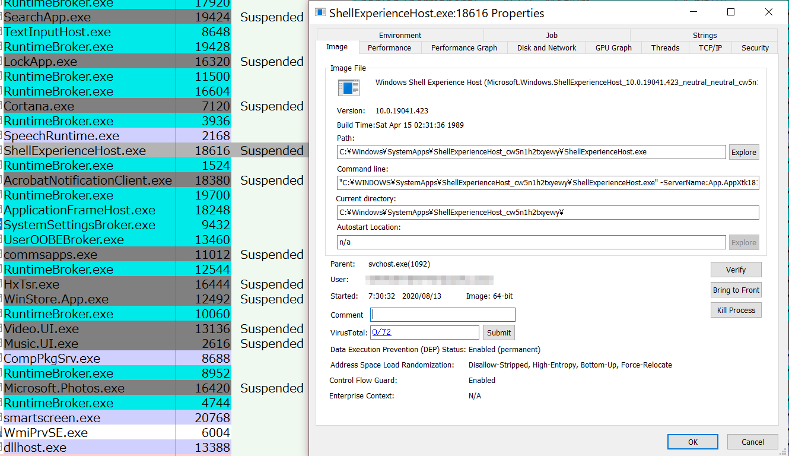Click PID 19428 RuntimeBroker.exe row
789x456 pixels.
[x=117, y=47]
